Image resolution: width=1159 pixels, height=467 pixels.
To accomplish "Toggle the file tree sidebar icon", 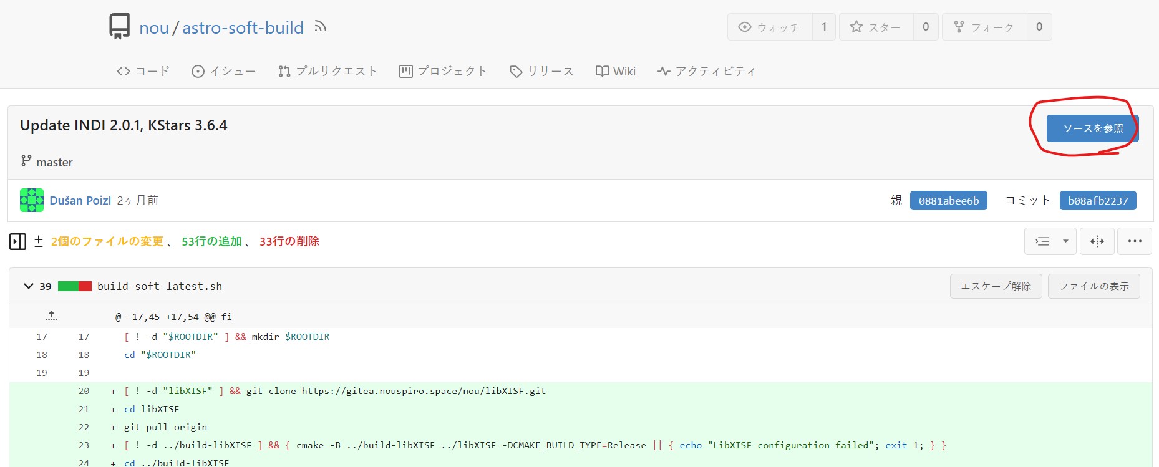I will click(17, 241).
